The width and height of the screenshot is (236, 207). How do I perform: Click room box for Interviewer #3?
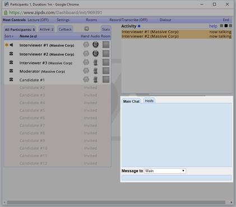(106, 62)
